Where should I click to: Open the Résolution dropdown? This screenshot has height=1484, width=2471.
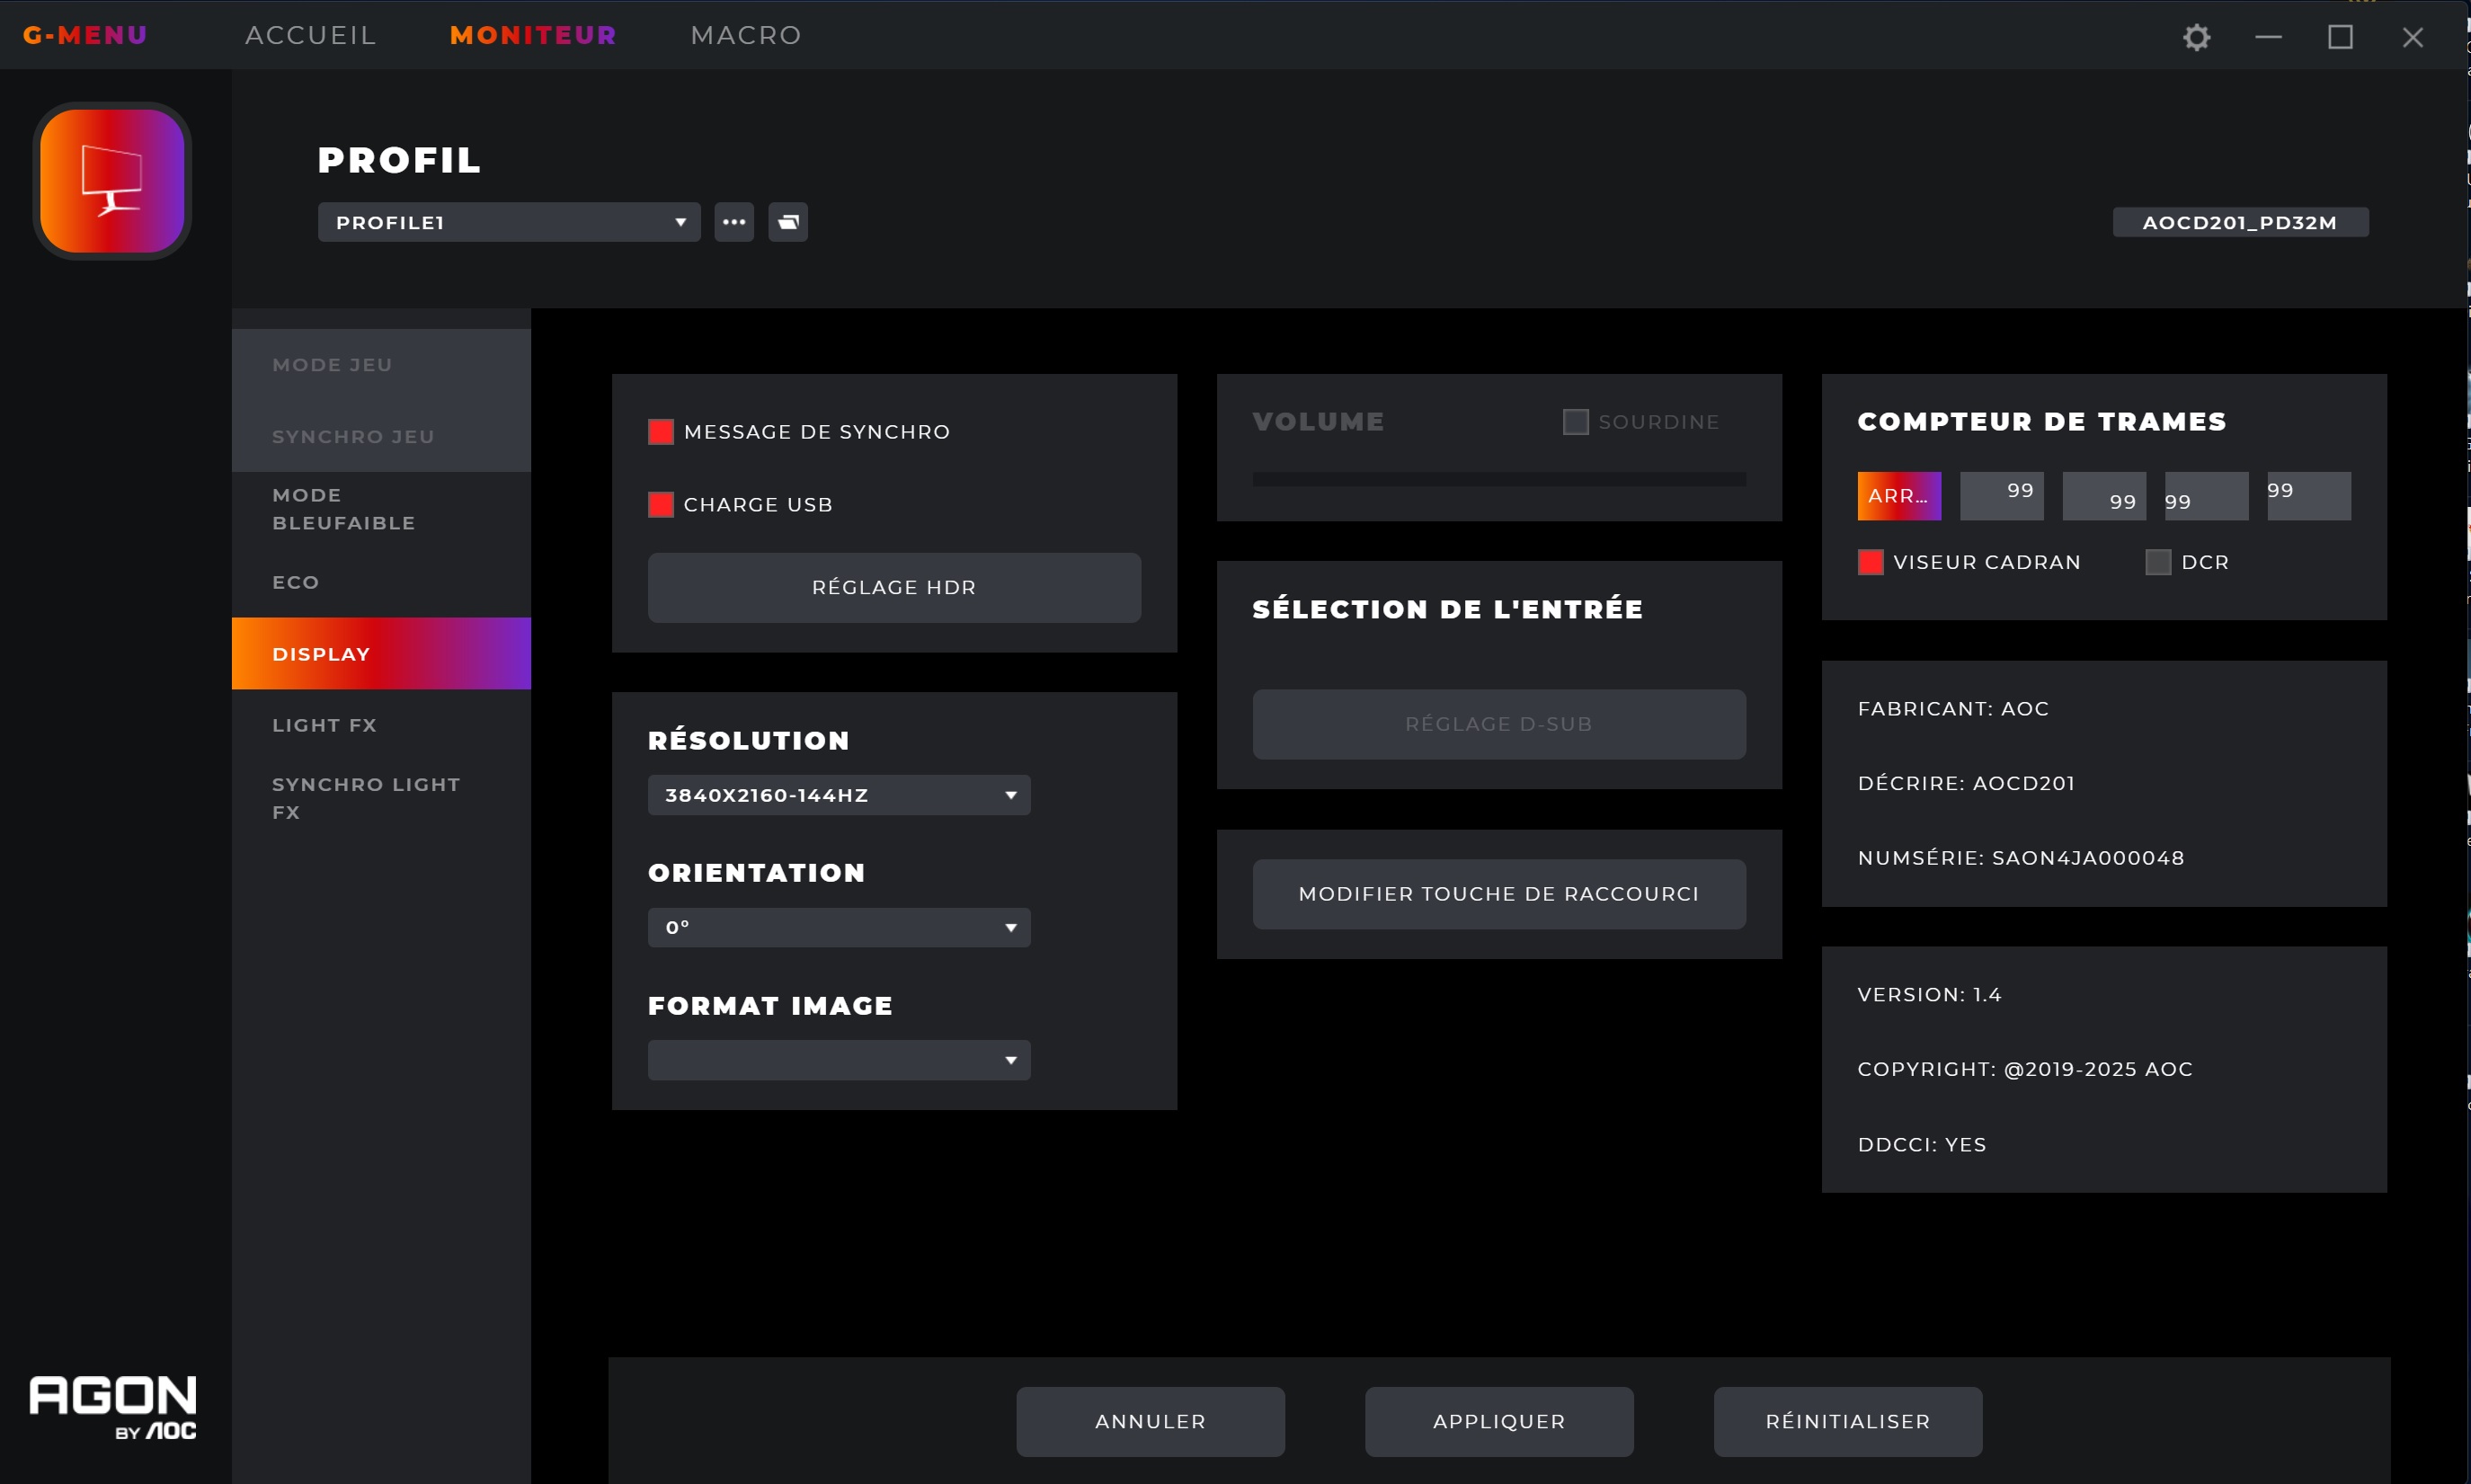[x=839, y=795]
